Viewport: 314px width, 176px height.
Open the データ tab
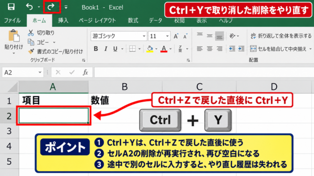coord(156,21)
